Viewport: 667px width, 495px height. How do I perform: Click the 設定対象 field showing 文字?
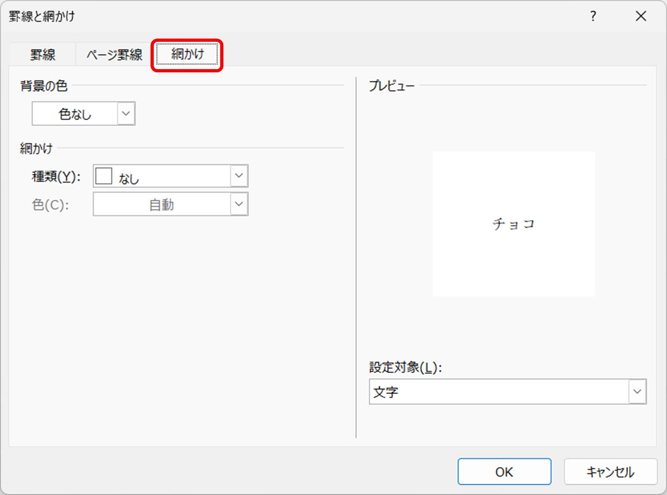498,392
